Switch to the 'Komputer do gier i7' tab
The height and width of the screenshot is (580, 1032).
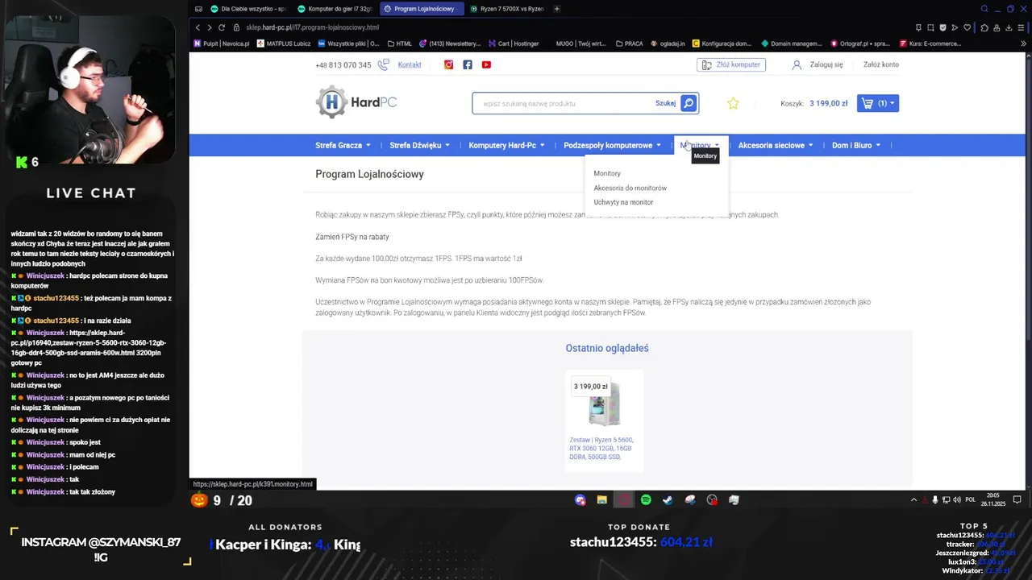point(335,9)
